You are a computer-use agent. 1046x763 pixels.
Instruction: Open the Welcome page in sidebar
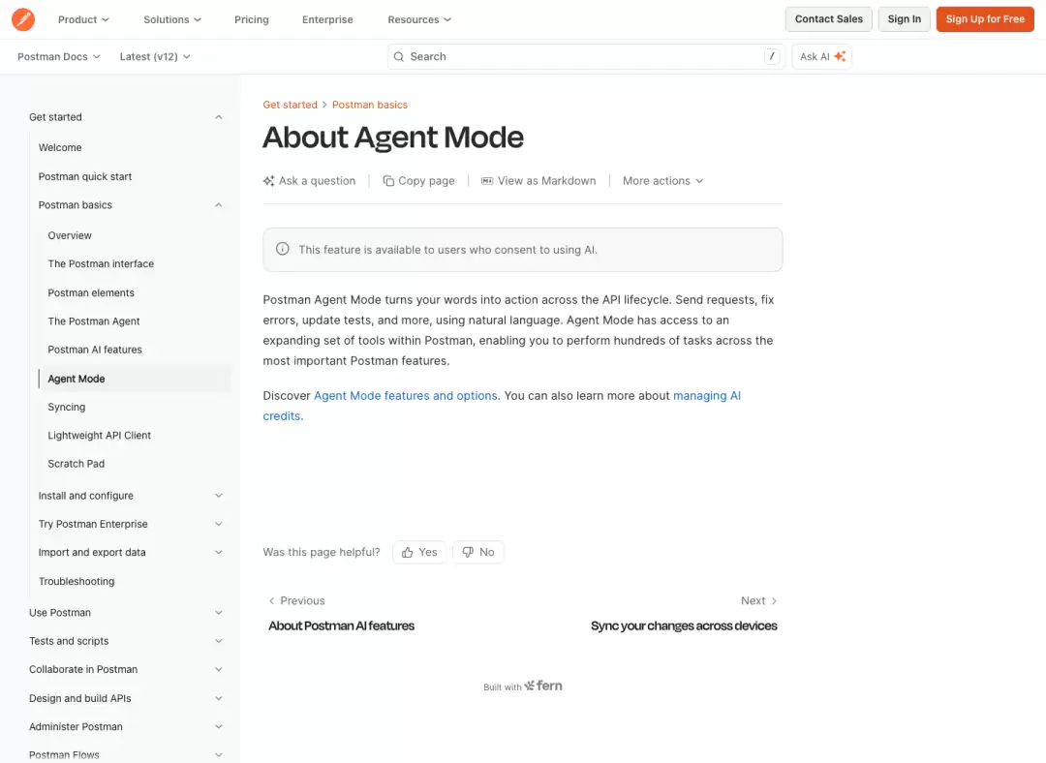(60, 147)
